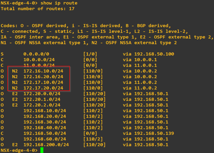Click the N2 code beside 172.16.20.0/24
Screen dimensions: 214x153
(x=15, y=77)
